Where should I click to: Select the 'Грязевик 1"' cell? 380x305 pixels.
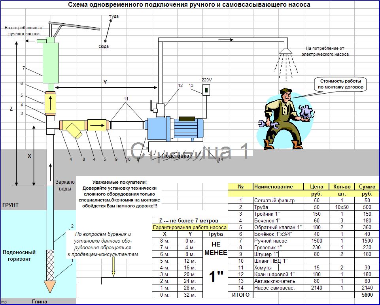click(x=278, y=247)
